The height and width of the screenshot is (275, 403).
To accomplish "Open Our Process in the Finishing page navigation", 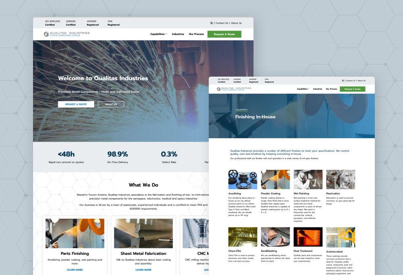I will pyautogui.click(x=331, y=89).
